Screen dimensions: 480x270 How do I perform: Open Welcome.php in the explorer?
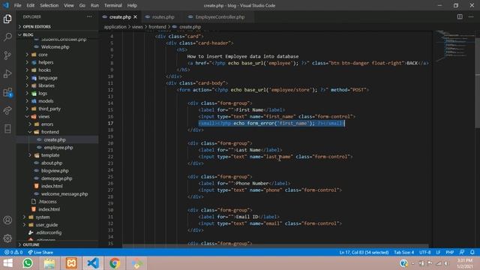[x=55, y=46]
